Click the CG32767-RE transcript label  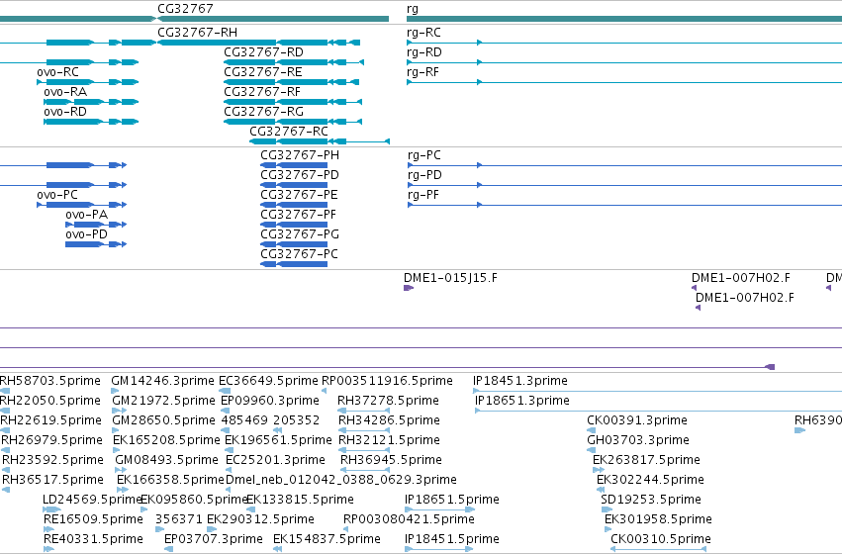click(x=263, y=72)
